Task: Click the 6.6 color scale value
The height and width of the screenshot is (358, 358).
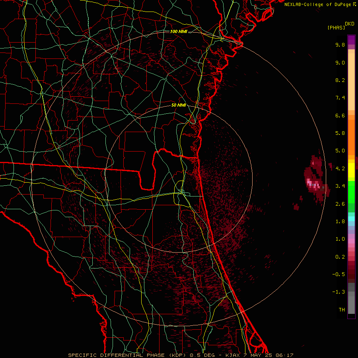Action: 340,115
